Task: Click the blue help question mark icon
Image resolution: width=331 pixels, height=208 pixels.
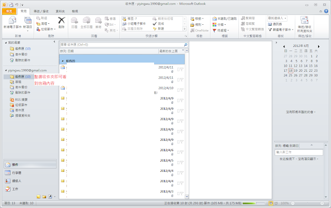Action: coord(326,11)
